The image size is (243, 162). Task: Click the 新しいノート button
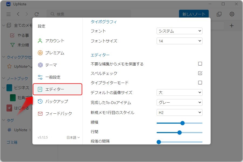[194, 14]
